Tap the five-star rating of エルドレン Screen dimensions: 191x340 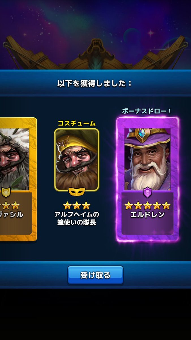pyautogui.click(x=147, y=205)
